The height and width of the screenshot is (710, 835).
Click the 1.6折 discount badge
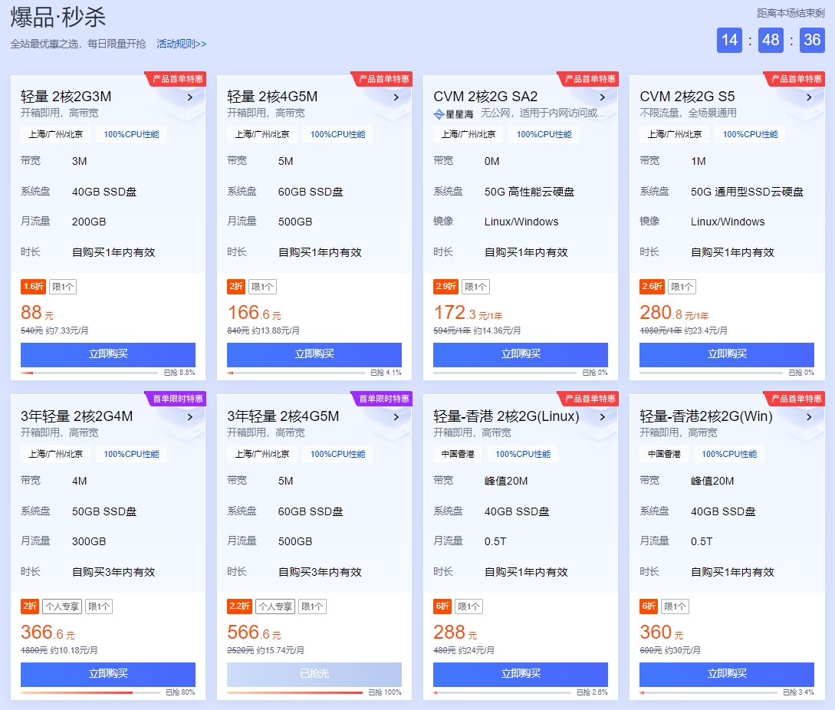pos(33,287)
